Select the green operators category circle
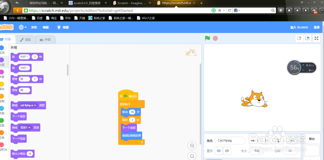The width and height of the screenshot is (324, 160). [2, 120]
